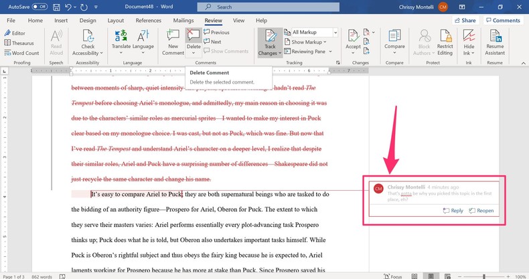Open the Mailings ribbon tab
This screenshot has height=279, width=529.
(x=183, y=21)
